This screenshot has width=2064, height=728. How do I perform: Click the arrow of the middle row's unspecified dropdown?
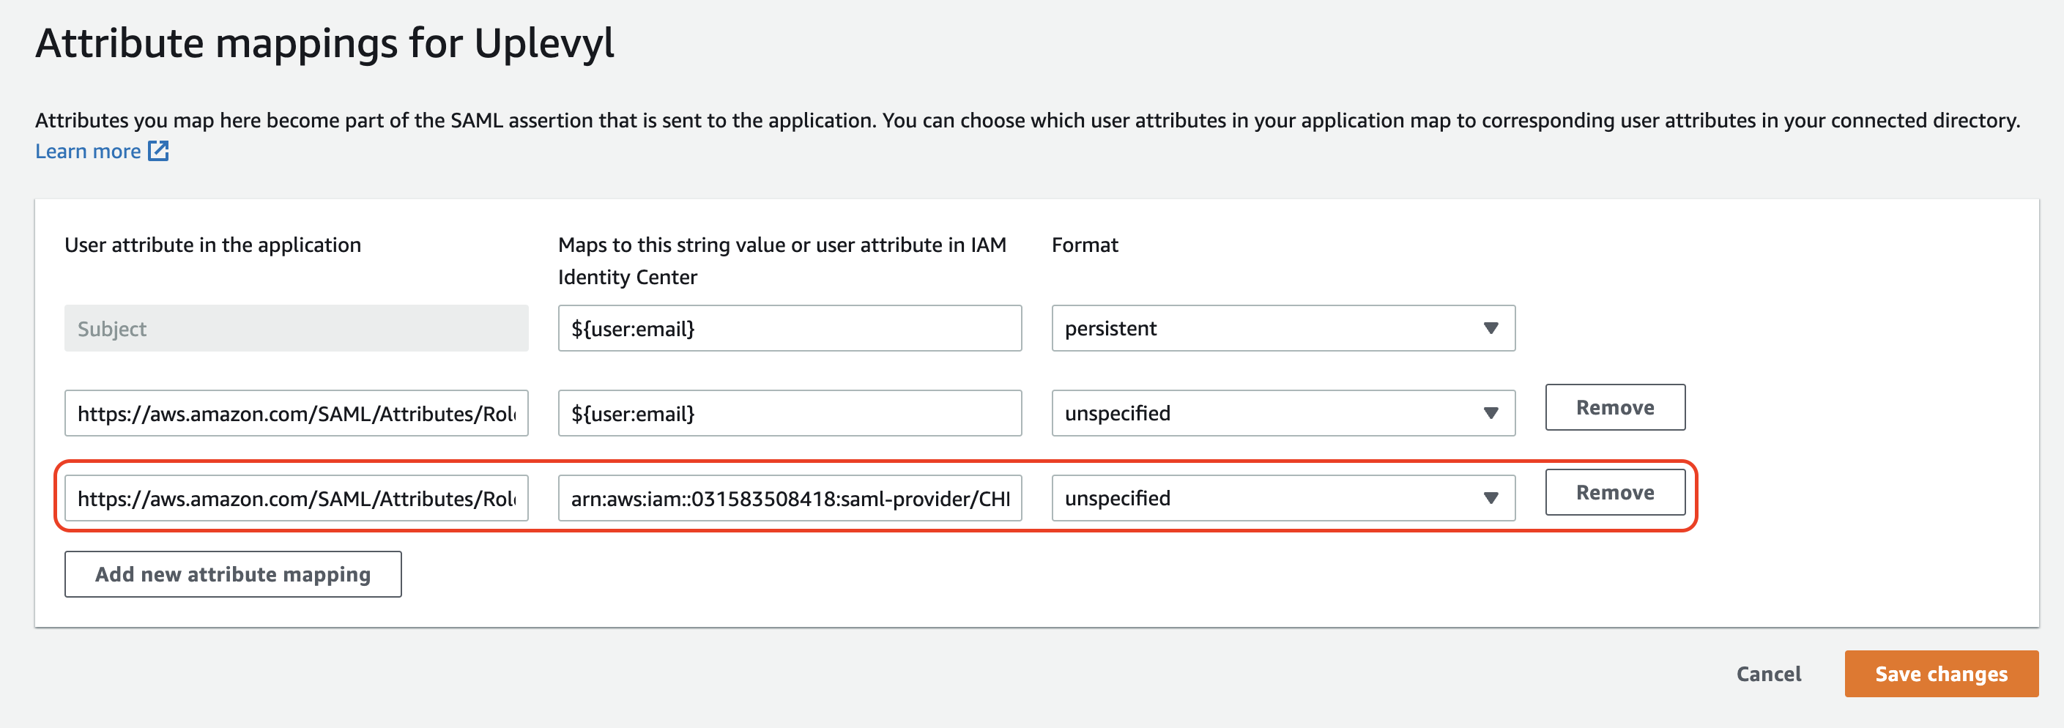tap(1491, 413)
